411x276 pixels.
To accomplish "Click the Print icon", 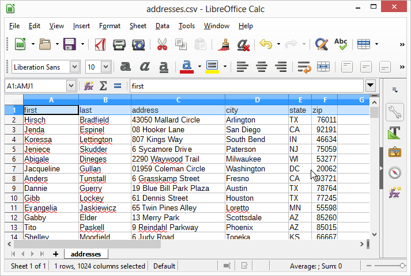I will point(119,44).
